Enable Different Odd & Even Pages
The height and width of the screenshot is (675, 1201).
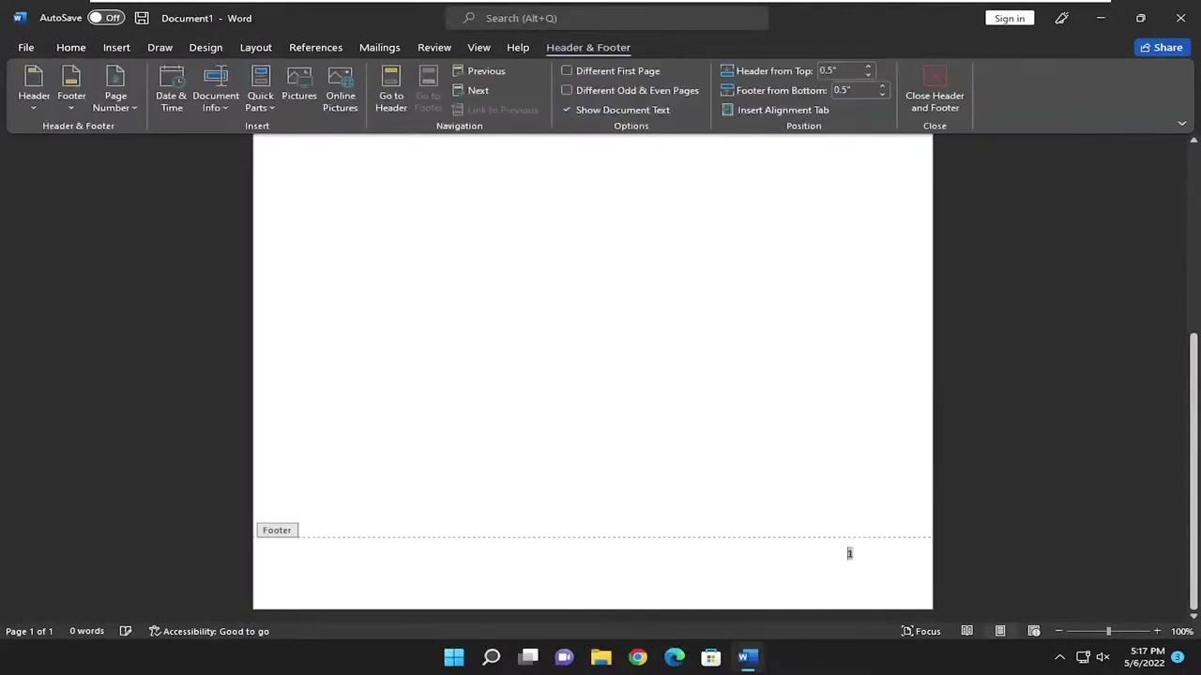tap(631, 91)
